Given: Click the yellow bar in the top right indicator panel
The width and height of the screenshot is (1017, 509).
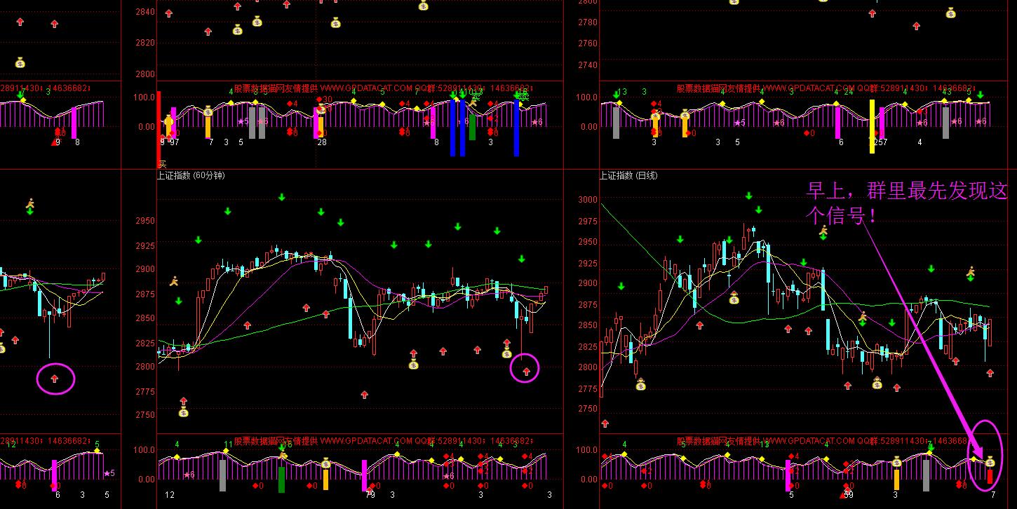Looking at the screenshot, I should point(872,126).
